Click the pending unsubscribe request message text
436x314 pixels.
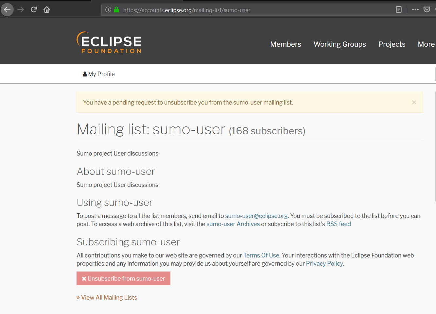click(188, 103)
